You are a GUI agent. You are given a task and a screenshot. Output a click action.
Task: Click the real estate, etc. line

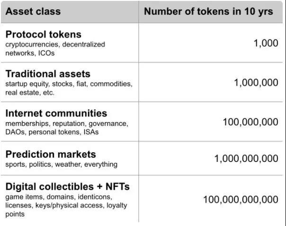(x=30, y=92)
